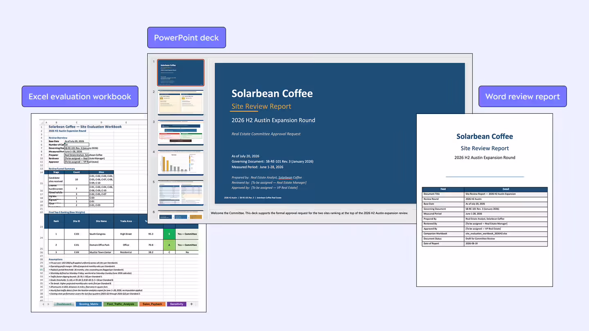Select the 'Domain Office Park' cell
This screenshot has width=589, height=331.
coord(101,245)
